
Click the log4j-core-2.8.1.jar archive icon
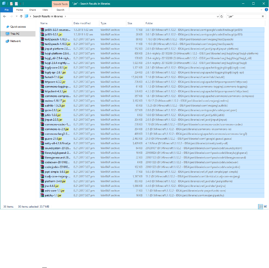[x=42, y=68]
